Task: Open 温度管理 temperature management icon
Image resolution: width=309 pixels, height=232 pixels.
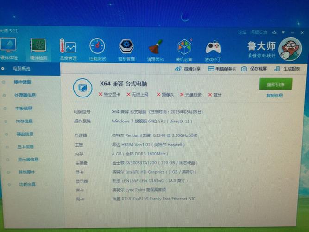Action: [68, 45]
